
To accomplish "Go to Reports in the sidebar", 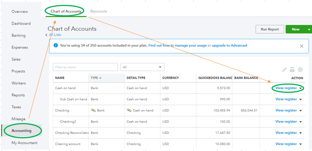I will tap(18, 95).
